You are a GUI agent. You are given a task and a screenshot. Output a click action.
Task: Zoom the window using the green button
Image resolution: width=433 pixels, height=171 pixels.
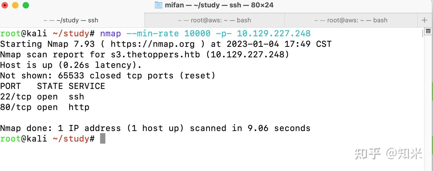click(26, 5)
